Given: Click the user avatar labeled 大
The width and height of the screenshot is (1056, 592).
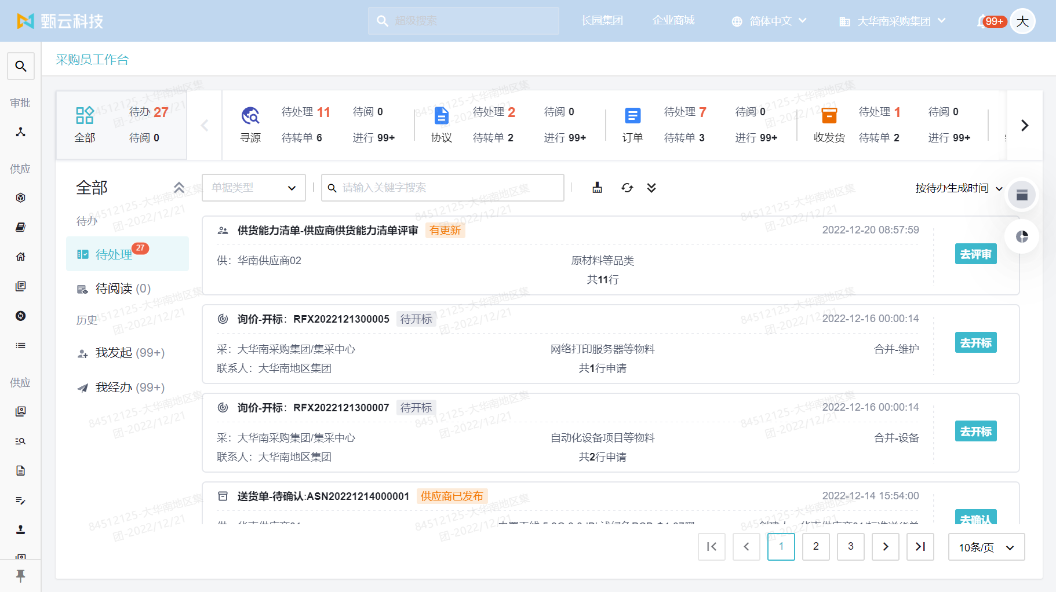Looking at the screenshot, I should (1022, 21).
